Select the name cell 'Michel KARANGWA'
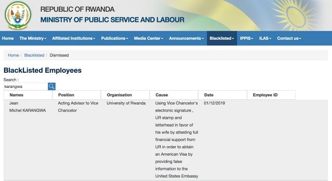332x181 pixels. tap(28, 110)
